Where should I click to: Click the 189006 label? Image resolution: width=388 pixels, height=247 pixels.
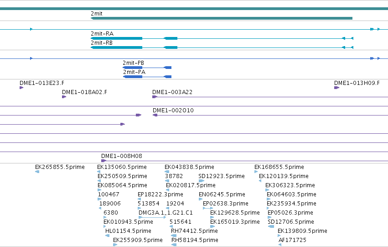tap(110, 204)
